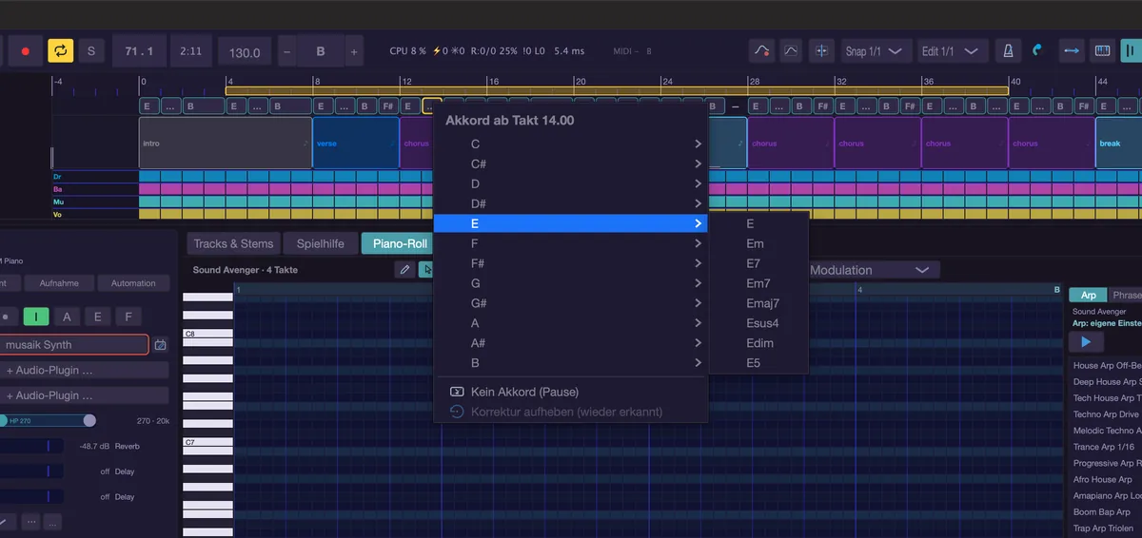1142x538 pixels.
Task: Select the break section block
Action: point(1118,144)
